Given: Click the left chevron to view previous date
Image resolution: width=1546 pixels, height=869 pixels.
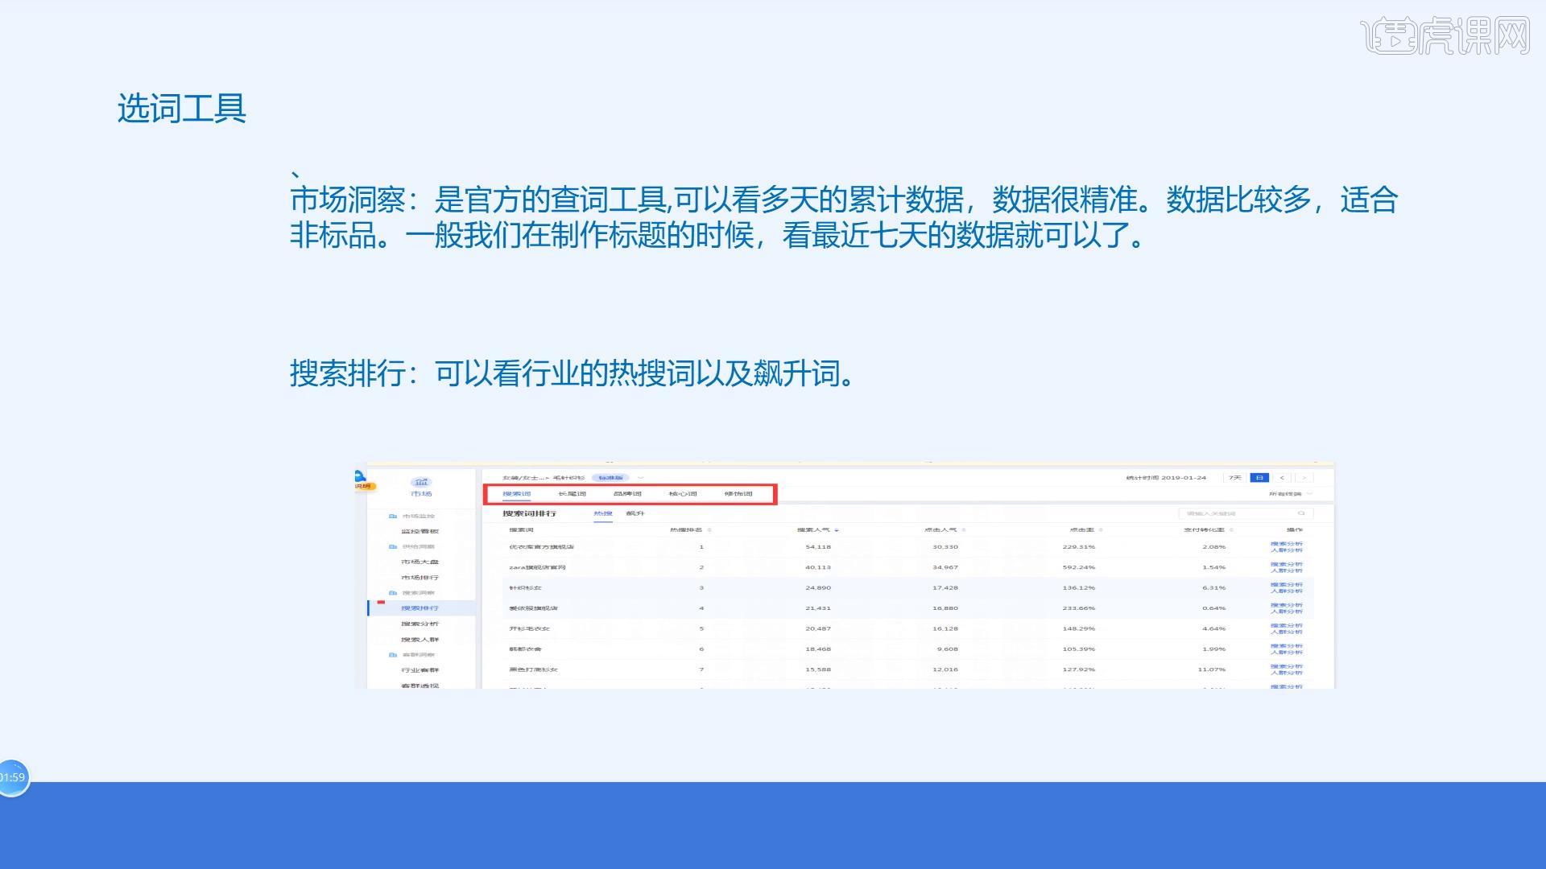Looking at the screenshot, I should click(x=1282, y=478).
